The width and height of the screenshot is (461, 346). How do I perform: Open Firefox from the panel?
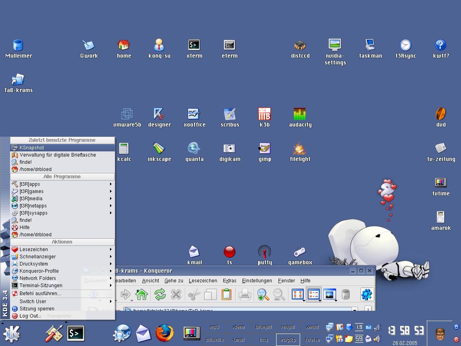click(x=164, y=333)
